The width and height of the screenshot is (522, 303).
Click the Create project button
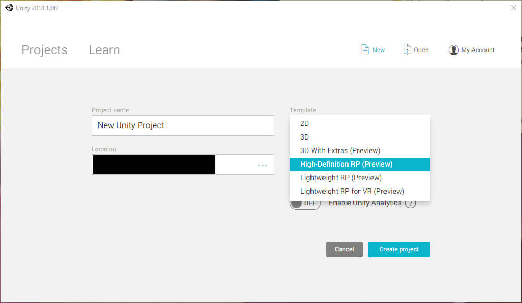[x=399, y=249]
